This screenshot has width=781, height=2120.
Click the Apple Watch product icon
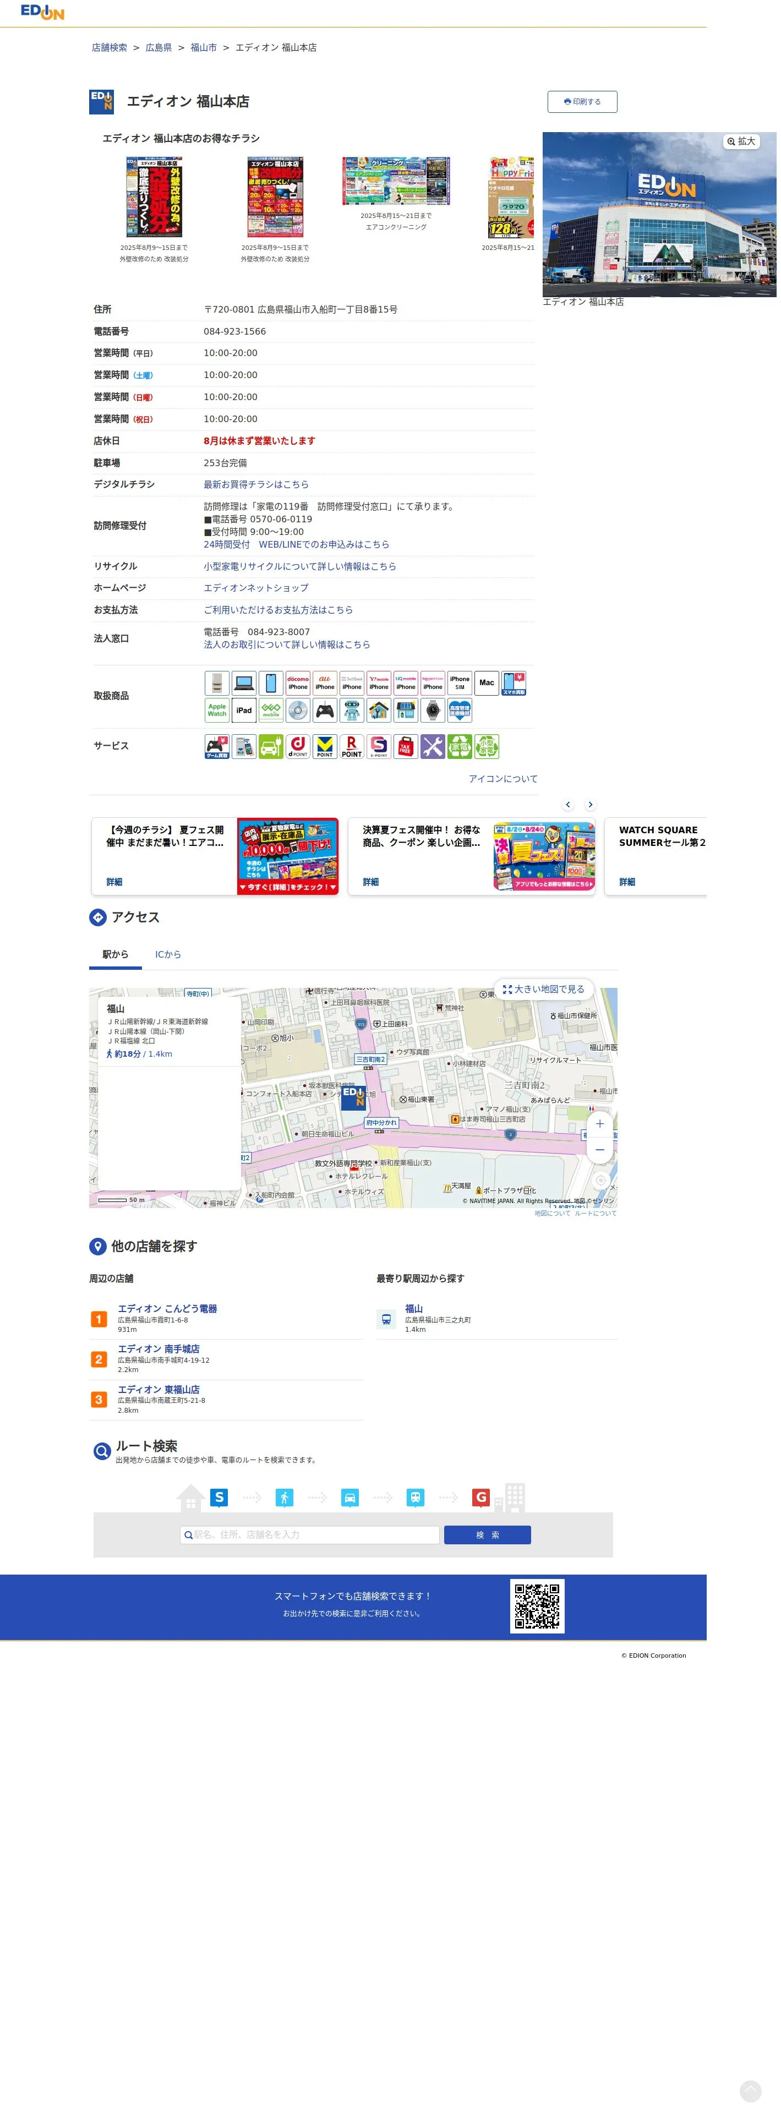pyautogui.click(x=216, y=710)
